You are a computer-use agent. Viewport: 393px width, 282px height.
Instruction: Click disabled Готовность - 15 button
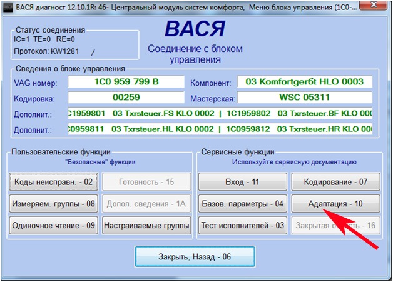pyautogui.click(x=146, y=181)
